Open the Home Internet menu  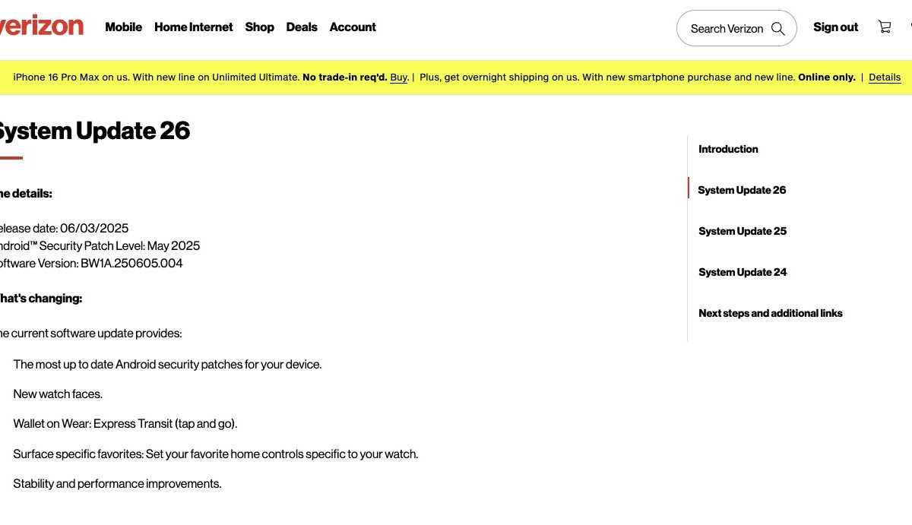194,27
